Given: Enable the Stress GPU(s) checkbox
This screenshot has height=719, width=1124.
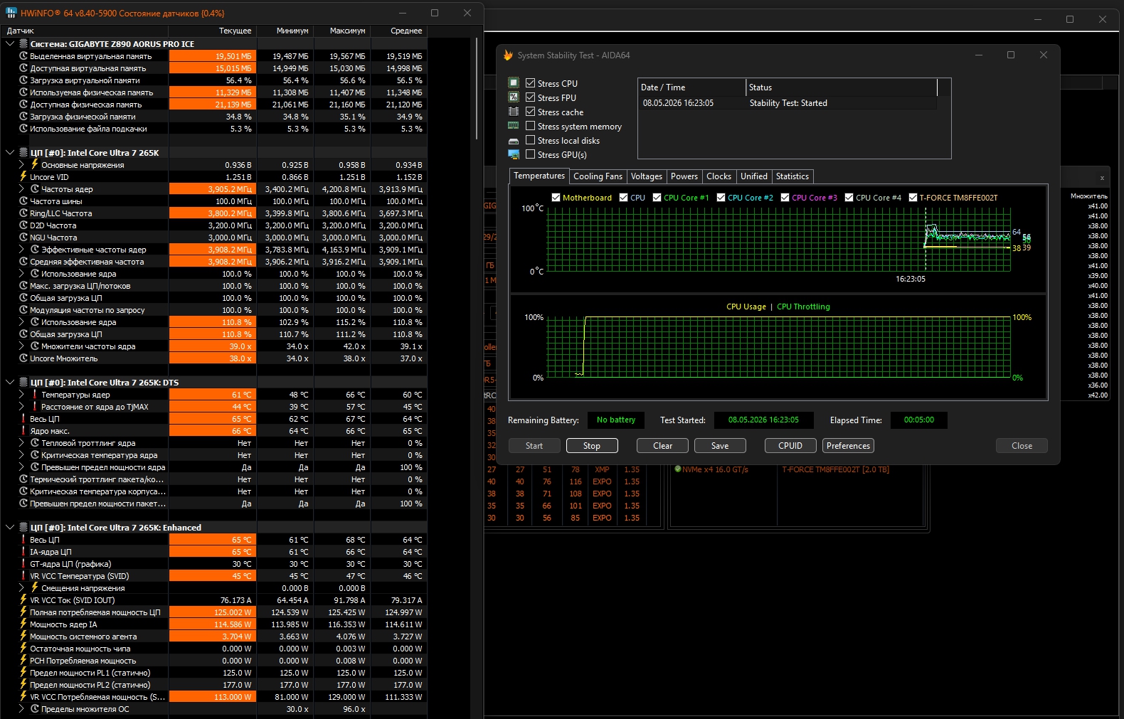Looking at the screenshot, I should pyautogui.click(x=530, y=154).
